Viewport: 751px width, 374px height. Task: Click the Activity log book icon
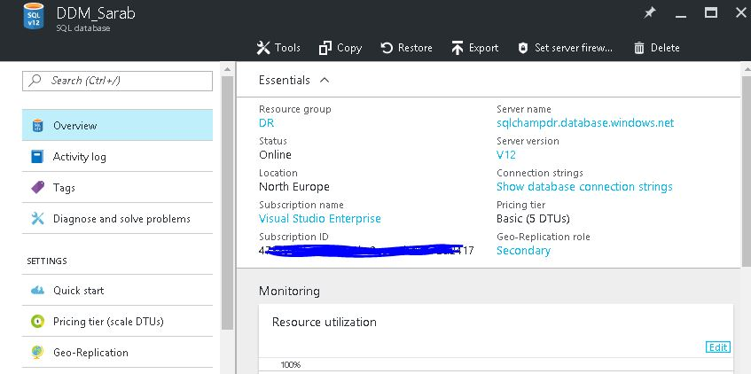(x=37, y=157)
